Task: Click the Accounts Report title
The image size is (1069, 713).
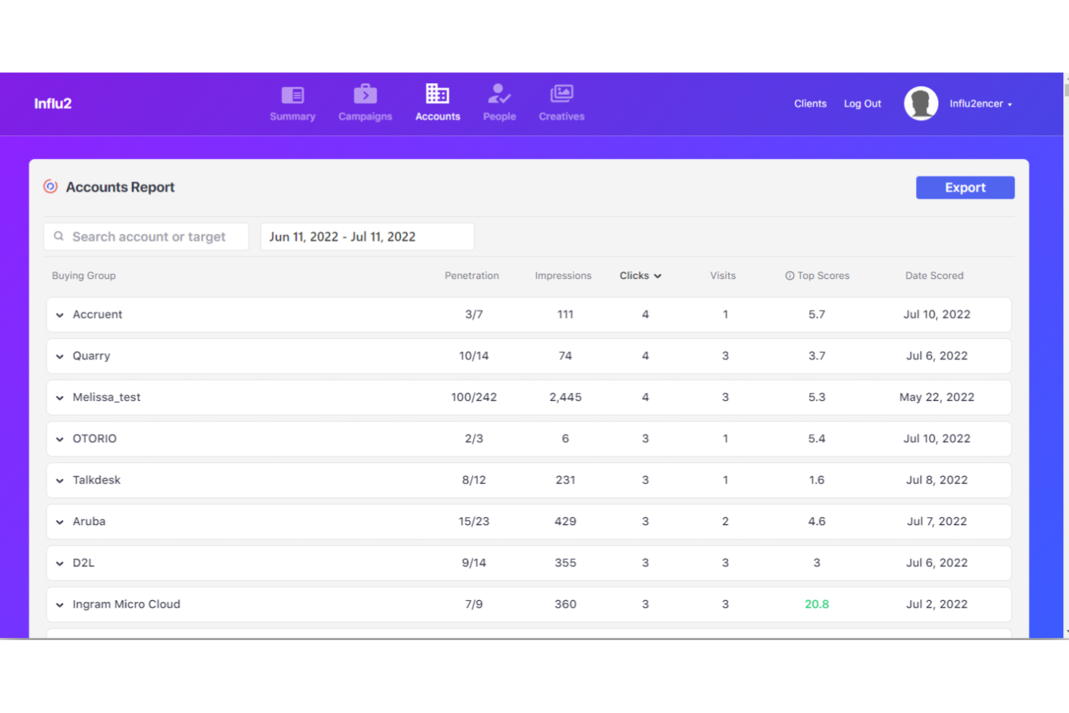Action: pyautogui.click(x=120, y=187)
